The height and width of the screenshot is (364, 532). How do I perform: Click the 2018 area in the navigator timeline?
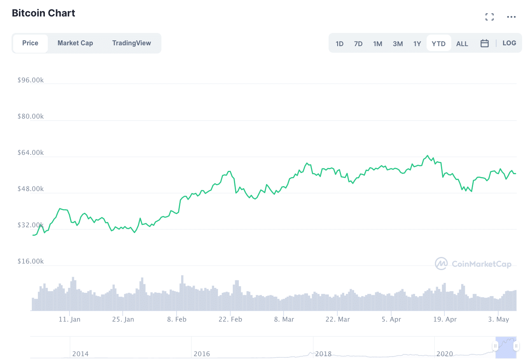(x=323, y=353)
